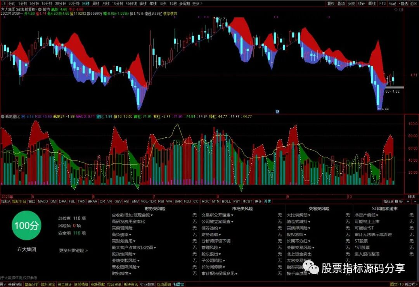
Task: Switch chart to 分时 view
Action: (12, 3)
